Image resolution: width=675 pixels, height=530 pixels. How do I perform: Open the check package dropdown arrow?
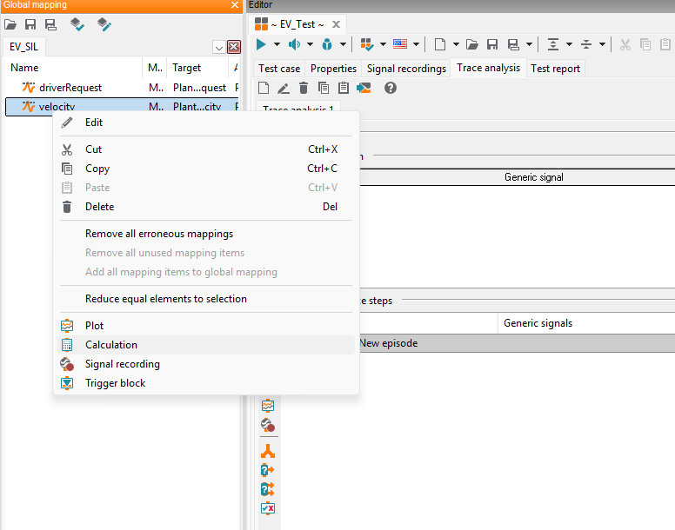[x=383, y=44]
